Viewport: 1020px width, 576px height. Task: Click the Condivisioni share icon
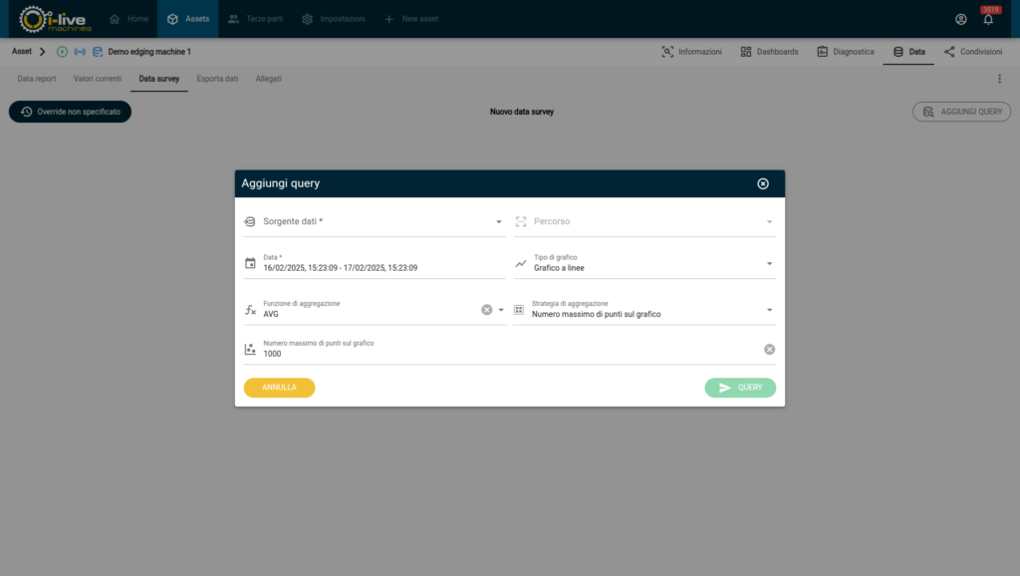point(949,52)
